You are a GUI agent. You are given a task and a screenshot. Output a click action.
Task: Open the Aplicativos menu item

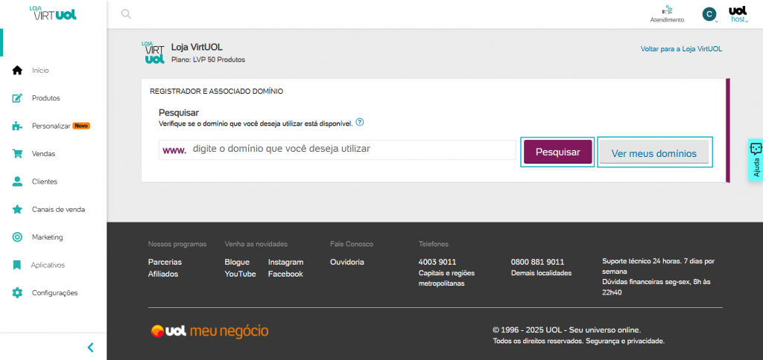[x=48, y=266]
